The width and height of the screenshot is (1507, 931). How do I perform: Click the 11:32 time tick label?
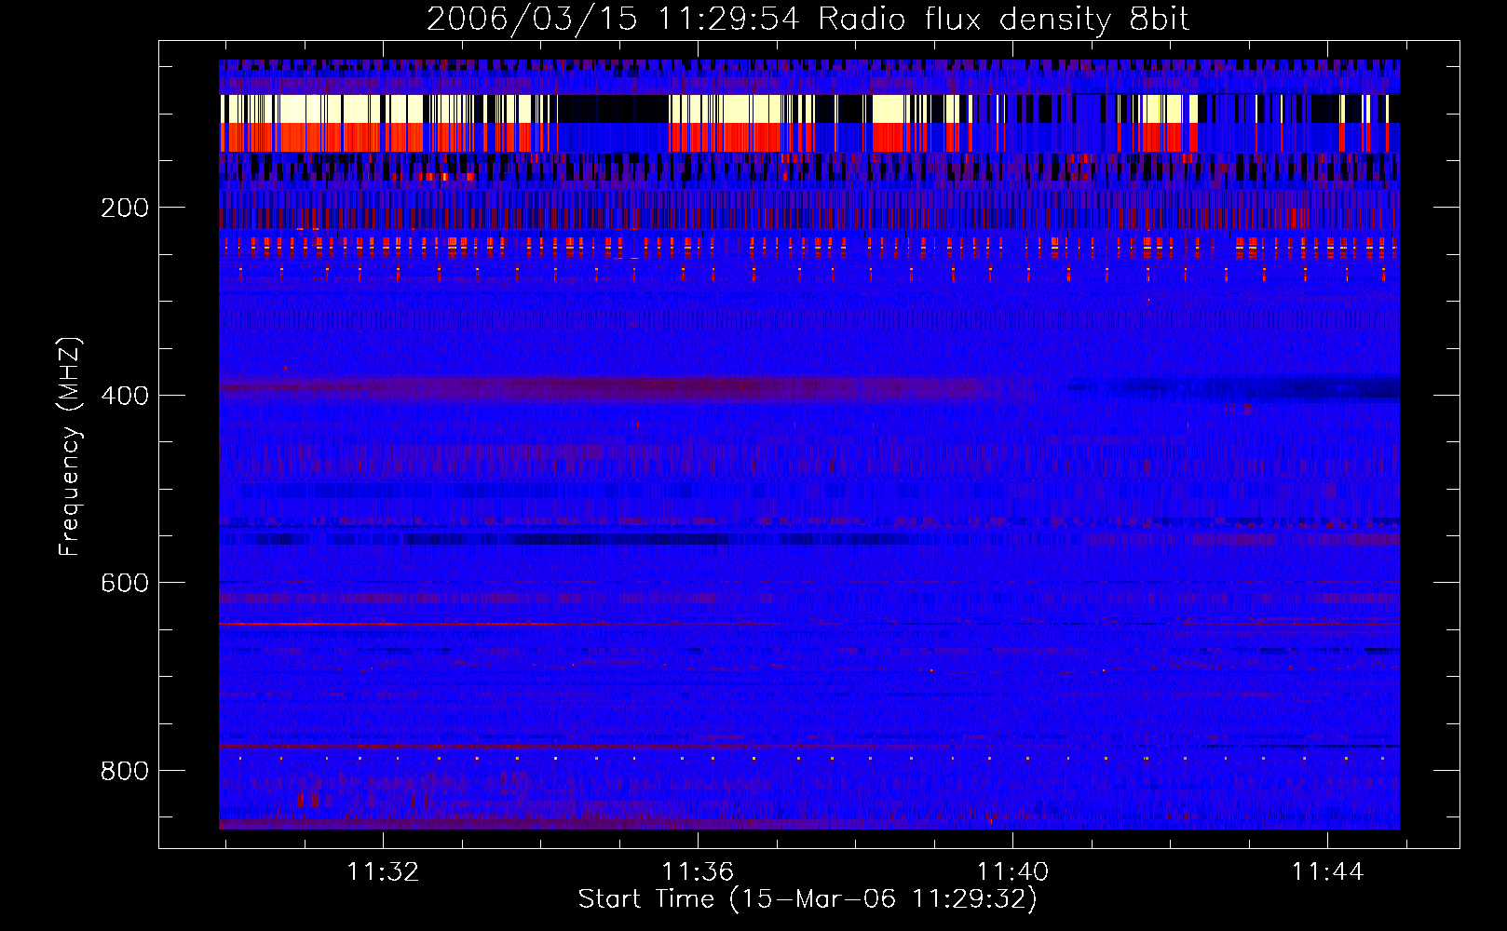(383, 871)
